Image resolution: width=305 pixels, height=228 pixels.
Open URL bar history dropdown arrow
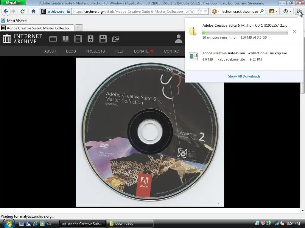[x=205, y=12]
